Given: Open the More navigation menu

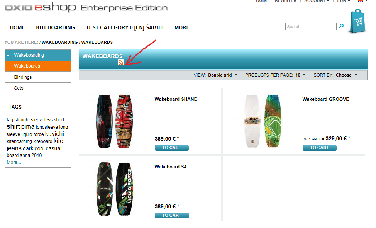Looking at the screenshot, I should click(x=182, y=27).
